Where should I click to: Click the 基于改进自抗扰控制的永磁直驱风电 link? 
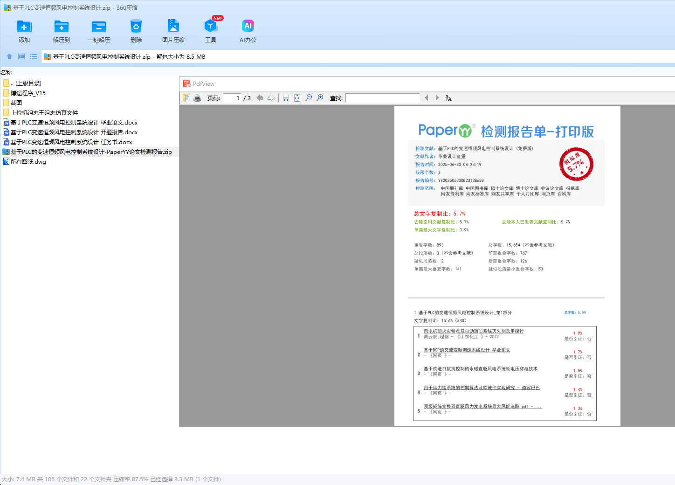point(481,368)
